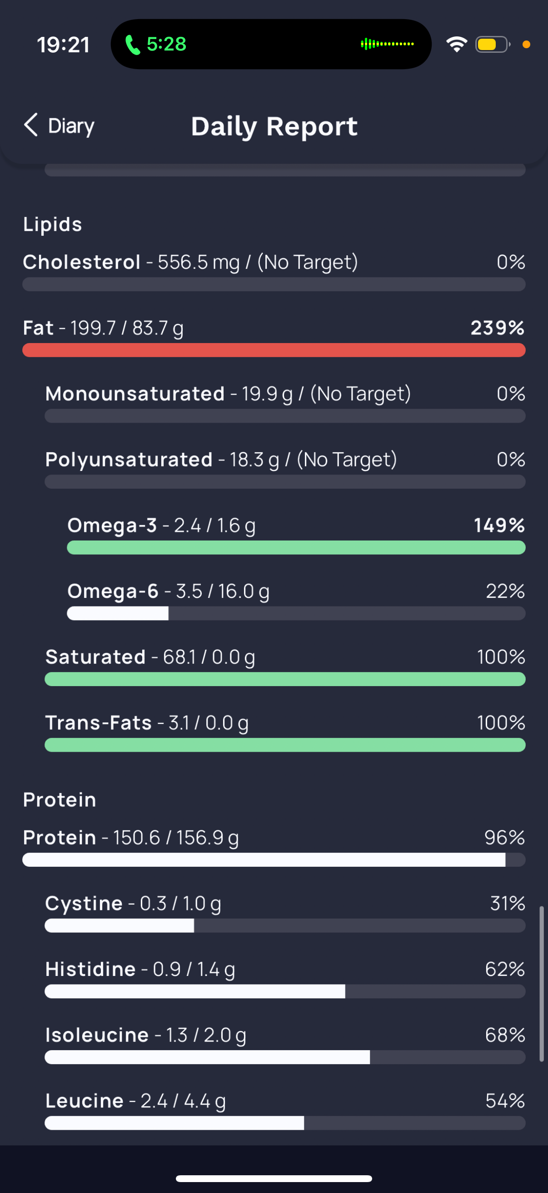Tap the back chevron icon

click(30, 125)
